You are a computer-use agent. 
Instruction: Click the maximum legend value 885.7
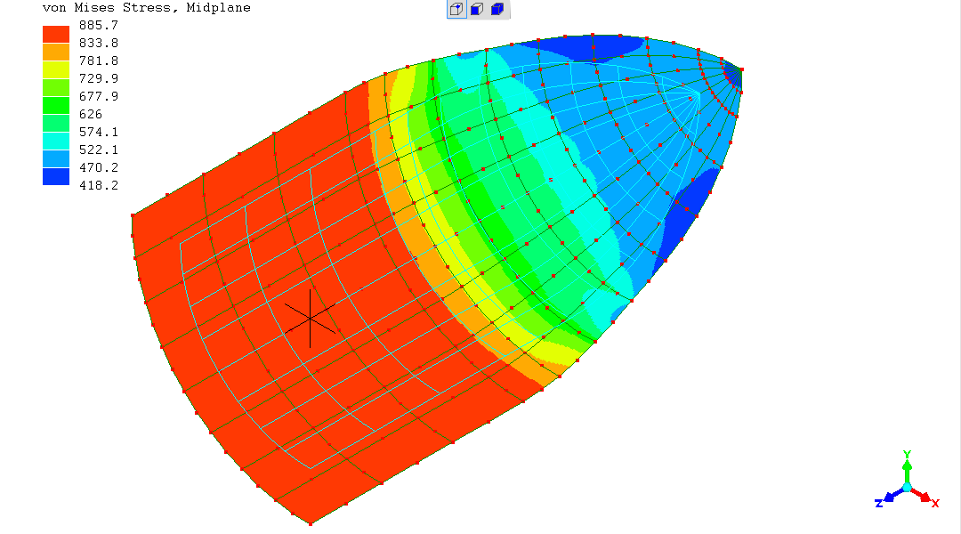(x=99, y=25)
